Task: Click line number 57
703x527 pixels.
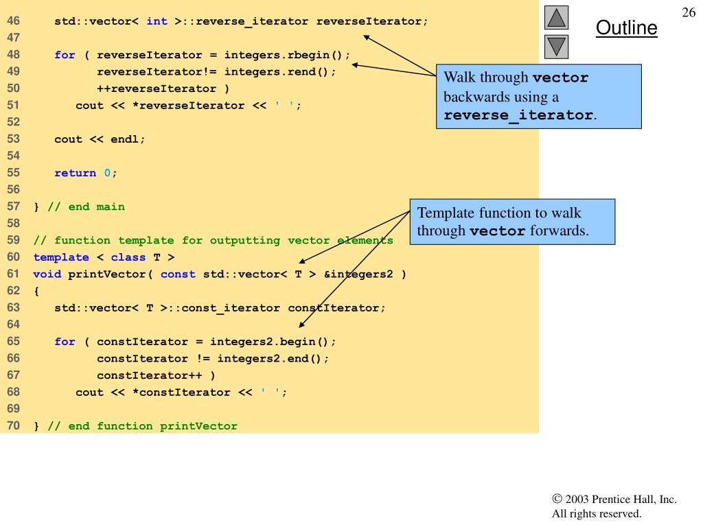Action: tap(13, 206)
